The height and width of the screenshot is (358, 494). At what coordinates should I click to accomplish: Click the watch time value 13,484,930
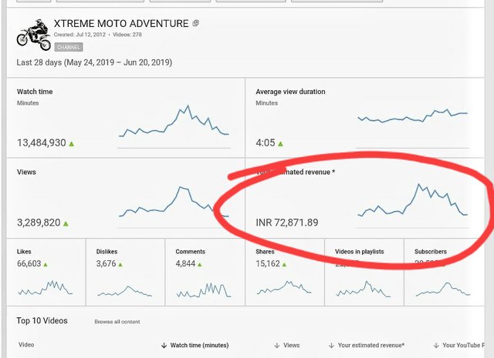42,142
